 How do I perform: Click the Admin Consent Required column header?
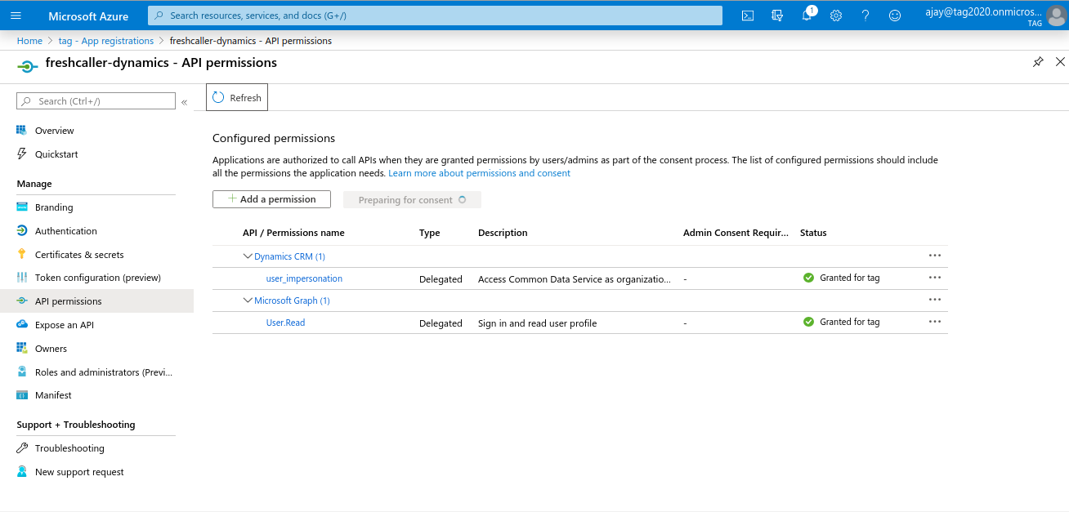pos(736,233)
